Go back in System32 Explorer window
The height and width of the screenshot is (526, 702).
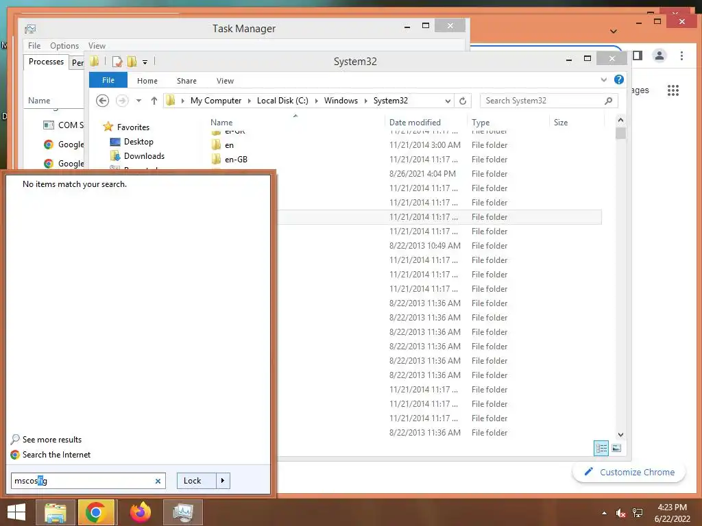103,101
